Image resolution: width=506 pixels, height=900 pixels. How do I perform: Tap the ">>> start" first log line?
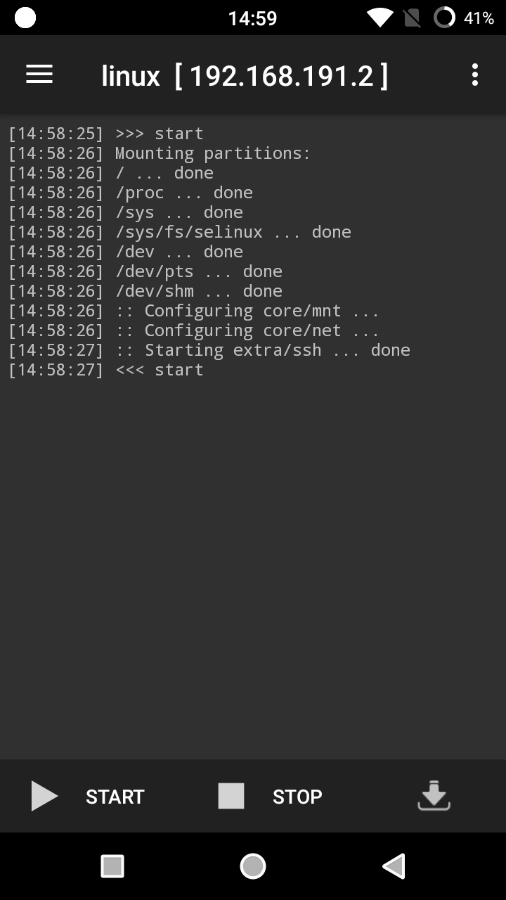pyautogui.click(x=160, y=134)
